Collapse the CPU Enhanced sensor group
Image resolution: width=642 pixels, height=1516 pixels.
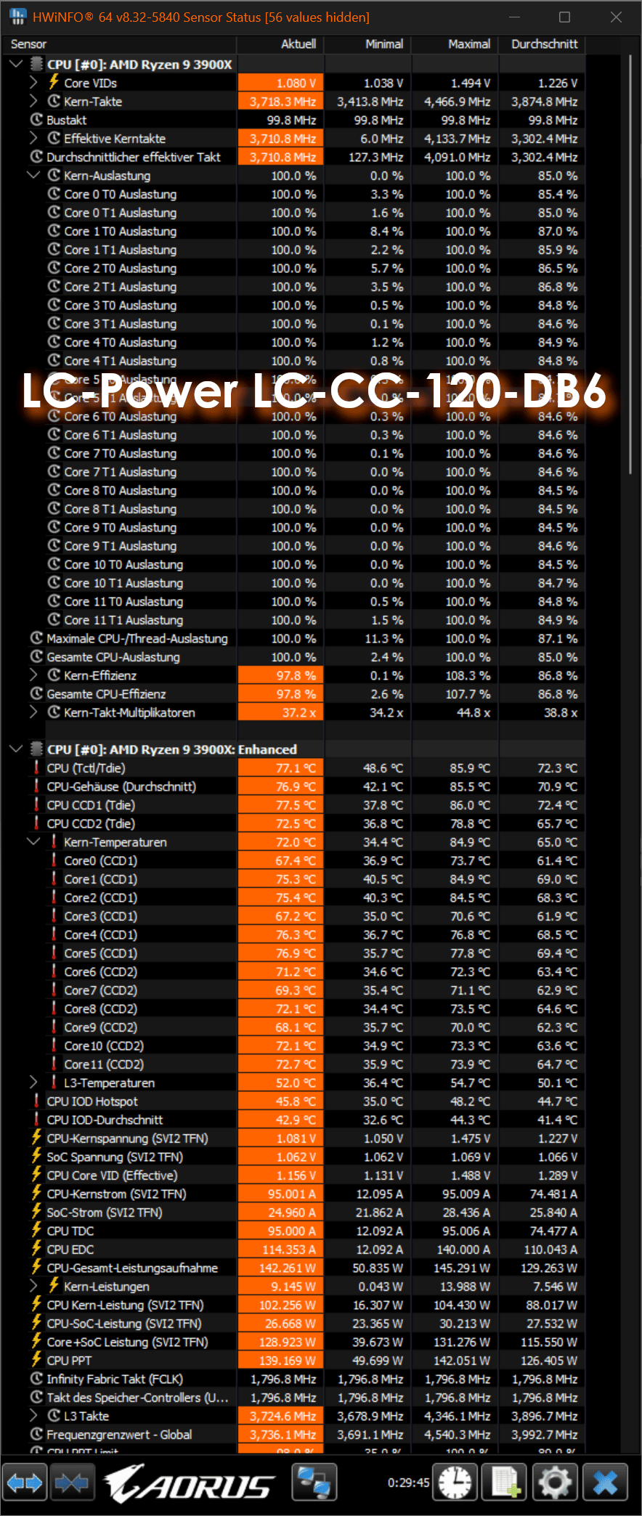pyautogui.click(x=16, y=749)
